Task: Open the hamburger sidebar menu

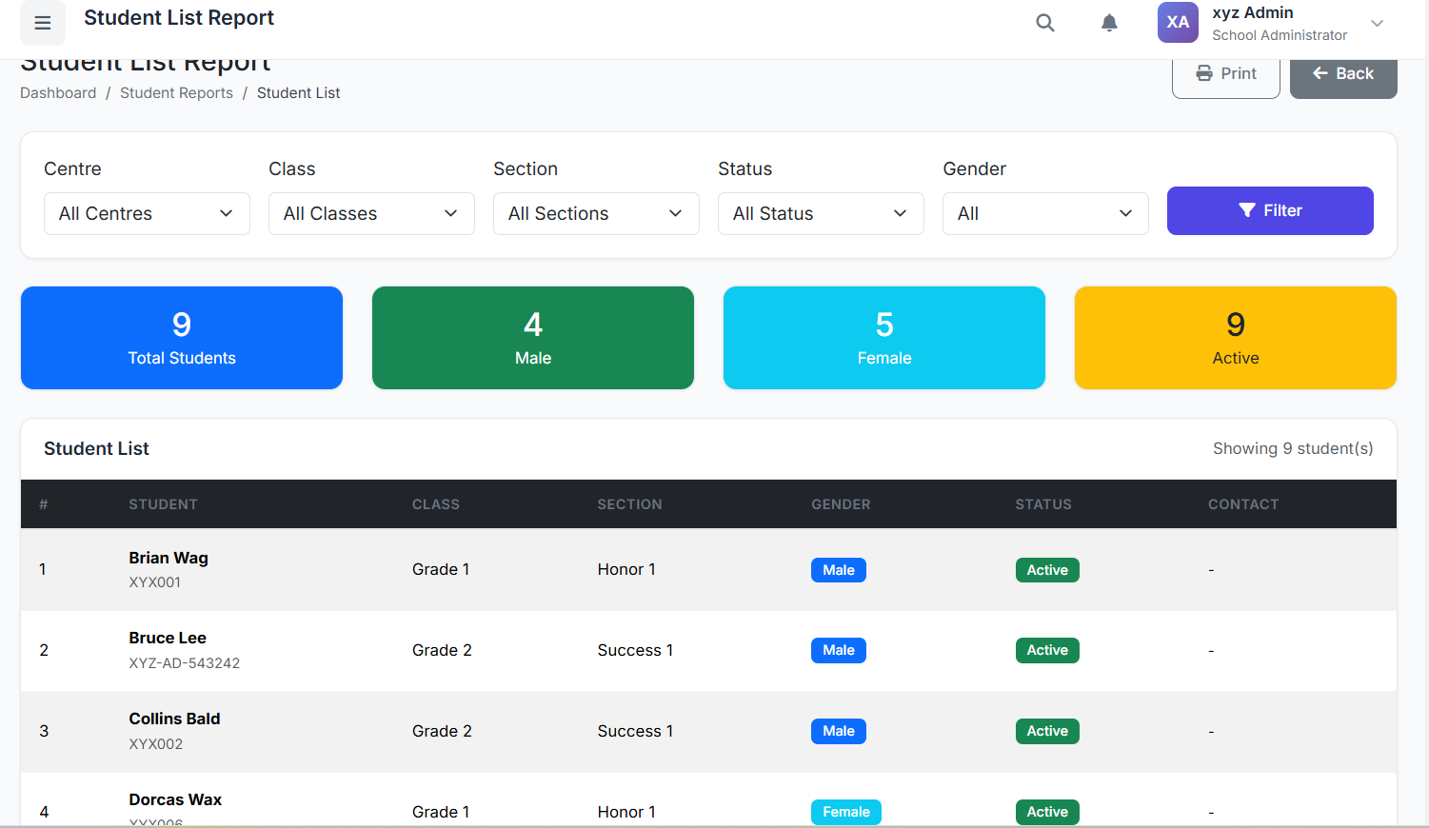Action: tap(43, 23)
